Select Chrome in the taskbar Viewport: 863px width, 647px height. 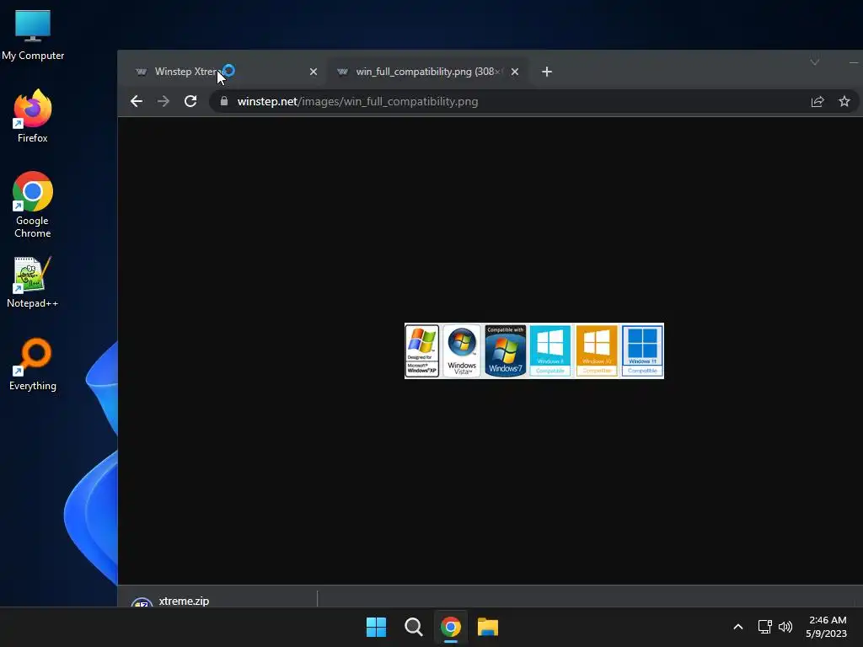pos(451,627)
